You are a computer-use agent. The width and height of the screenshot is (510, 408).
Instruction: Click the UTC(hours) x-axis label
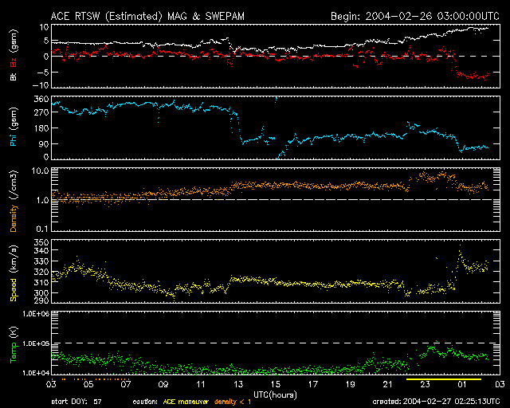(275, 394)
